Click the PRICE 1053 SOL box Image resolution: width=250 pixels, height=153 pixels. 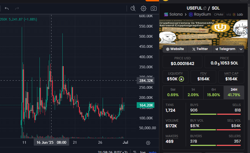click(x=224, y=61)
